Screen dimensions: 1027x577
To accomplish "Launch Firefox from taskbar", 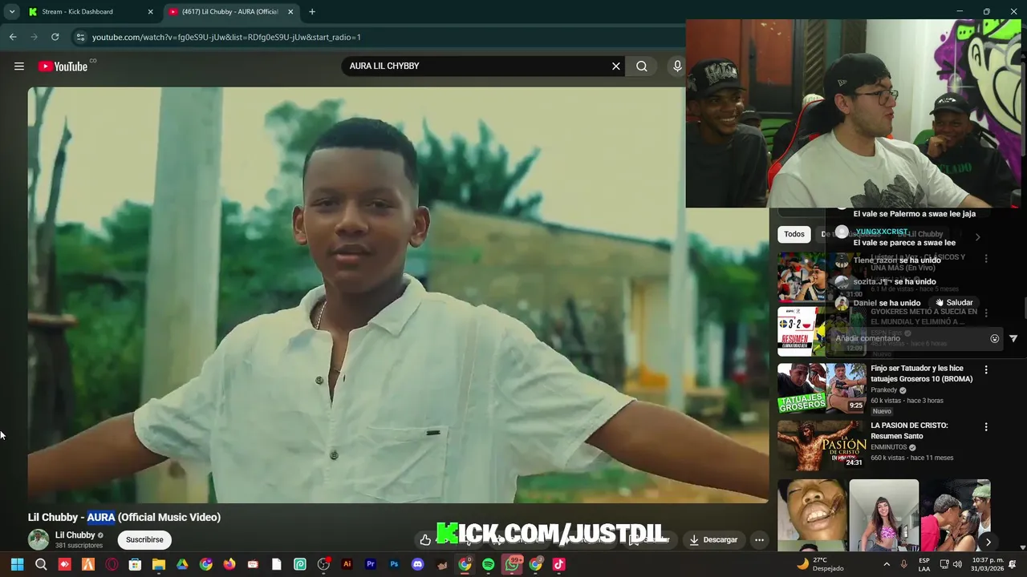I will click(x=229, y=564).
